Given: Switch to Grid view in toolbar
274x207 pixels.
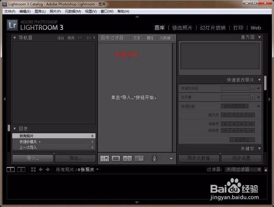Looking at the screenshot, I should pyautogui.click(x=105, y=158).
